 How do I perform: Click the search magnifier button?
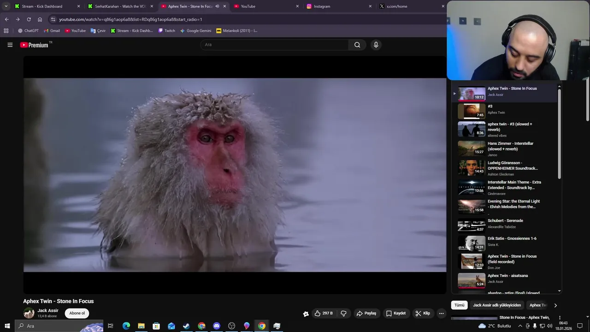click(x=357, y=45)
